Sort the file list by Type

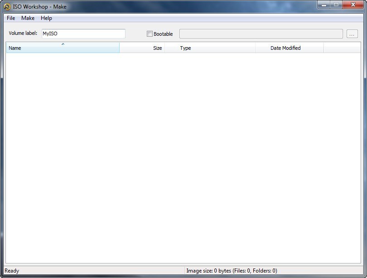(186, 48)
